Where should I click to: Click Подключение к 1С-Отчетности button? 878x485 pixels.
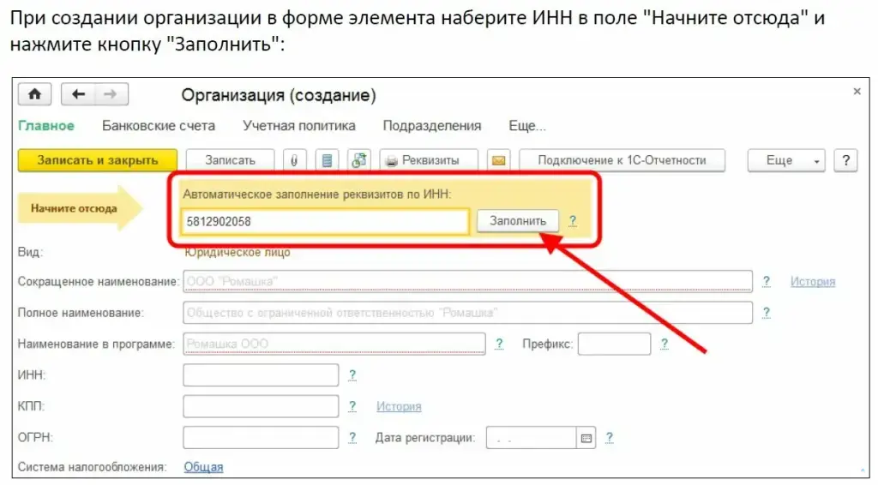coord(622,160)
